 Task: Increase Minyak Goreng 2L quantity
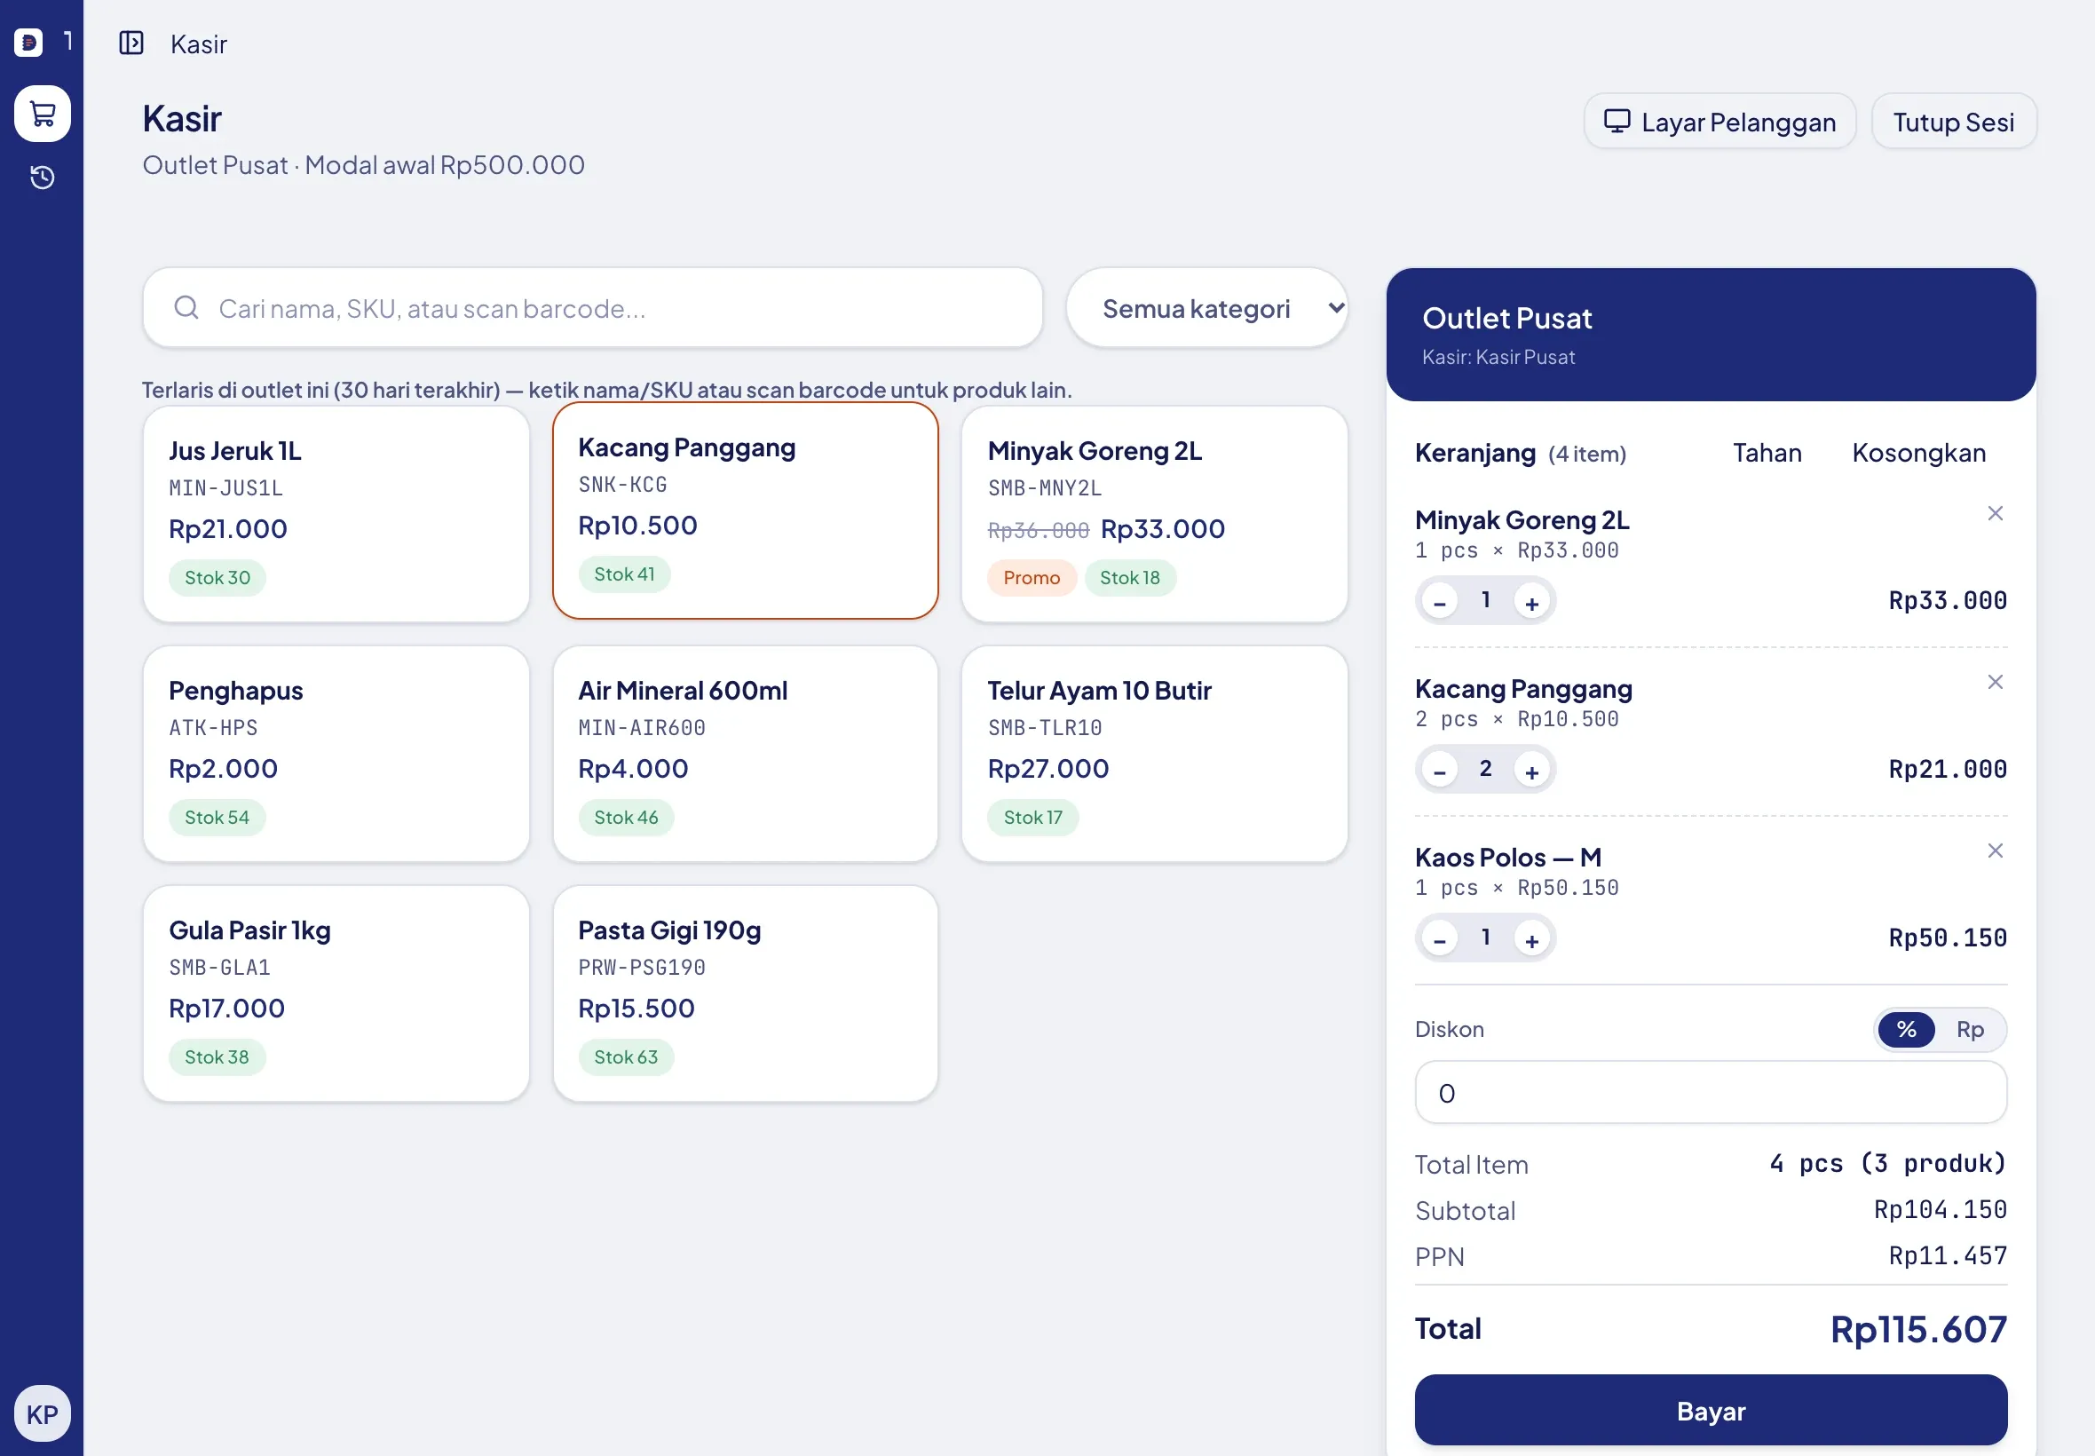pos(1531,602)
